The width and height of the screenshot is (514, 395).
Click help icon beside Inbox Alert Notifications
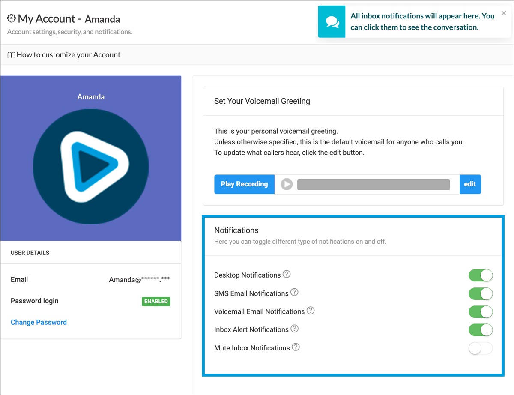pos(294,329)
